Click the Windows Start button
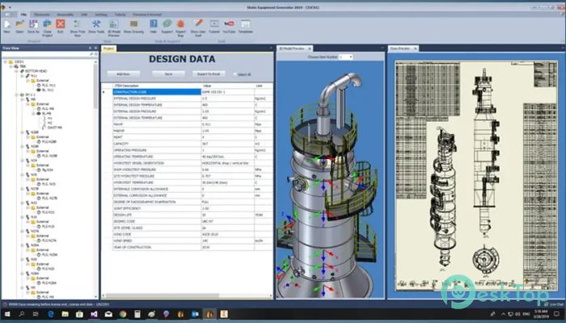566x323 pixels. coord(6,316)
